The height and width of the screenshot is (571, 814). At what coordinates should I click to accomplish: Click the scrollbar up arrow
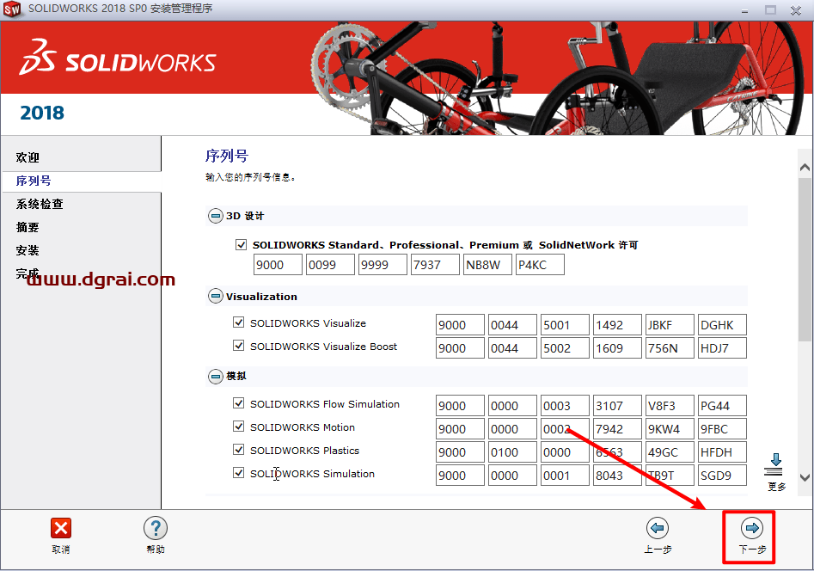point(805,168)
